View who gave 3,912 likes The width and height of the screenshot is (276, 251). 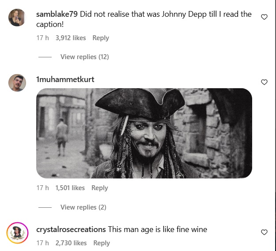click(71, 38)
